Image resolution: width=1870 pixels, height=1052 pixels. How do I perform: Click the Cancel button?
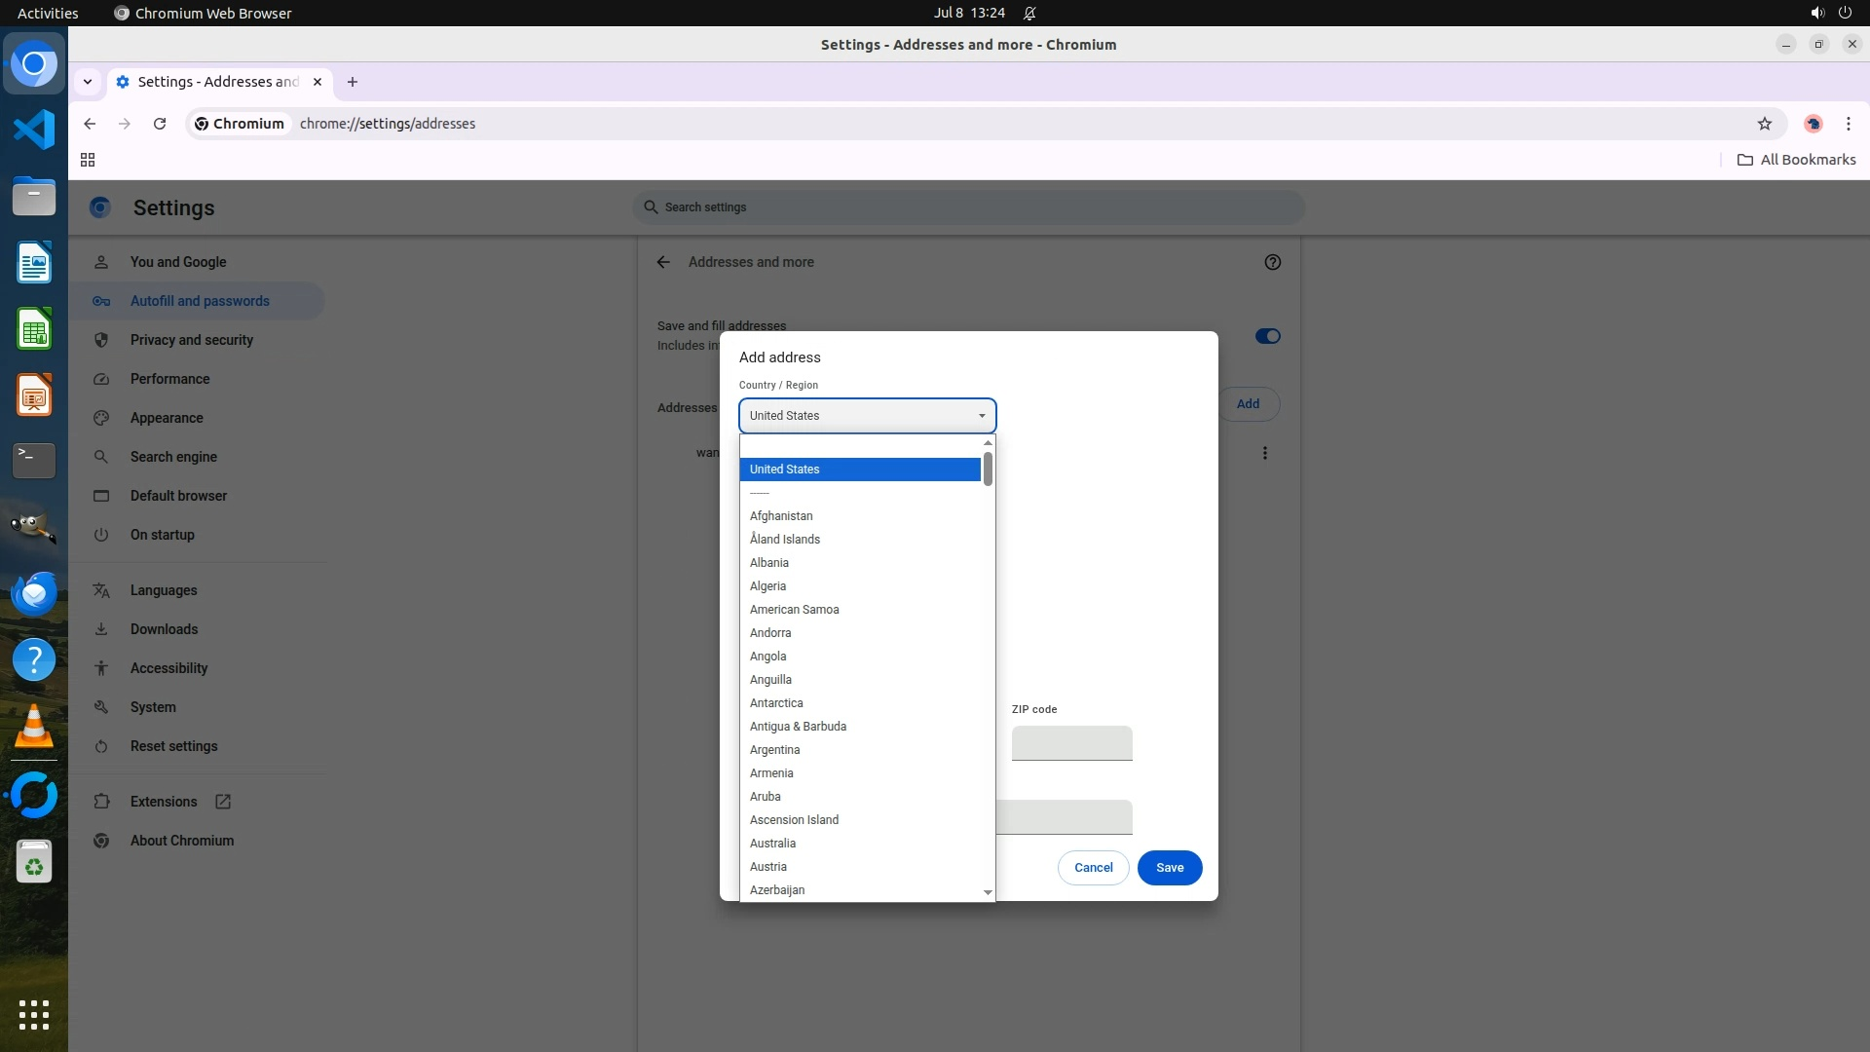[x=1093, y=868]
